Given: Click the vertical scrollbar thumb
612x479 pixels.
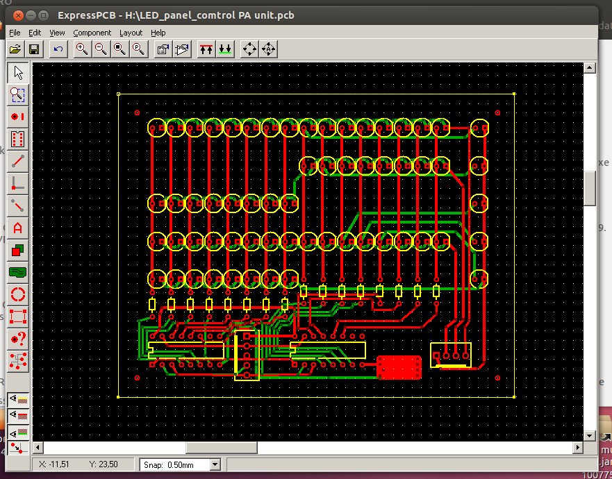Looking at the screenshot, I should coord(590,187).
